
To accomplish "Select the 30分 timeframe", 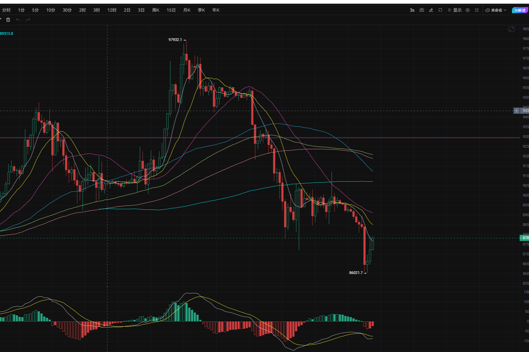I will [x=67, y=10].
